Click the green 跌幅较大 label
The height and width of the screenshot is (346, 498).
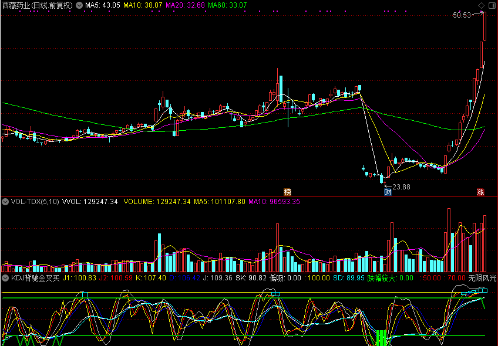click(x=381, y=277)
